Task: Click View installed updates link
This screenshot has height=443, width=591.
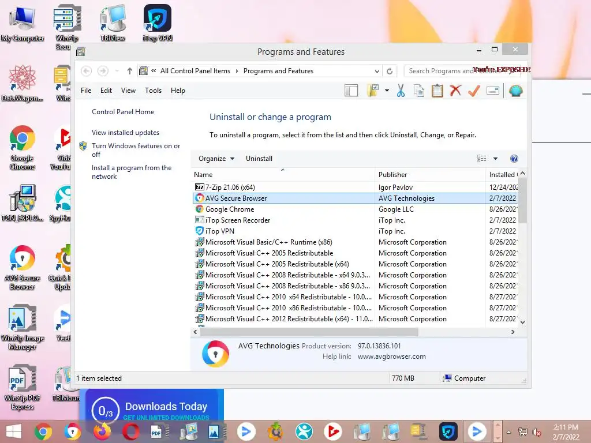Action: click(125, 133)
